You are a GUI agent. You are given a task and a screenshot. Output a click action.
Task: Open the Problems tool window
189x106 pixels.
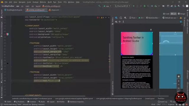point(19,102)
